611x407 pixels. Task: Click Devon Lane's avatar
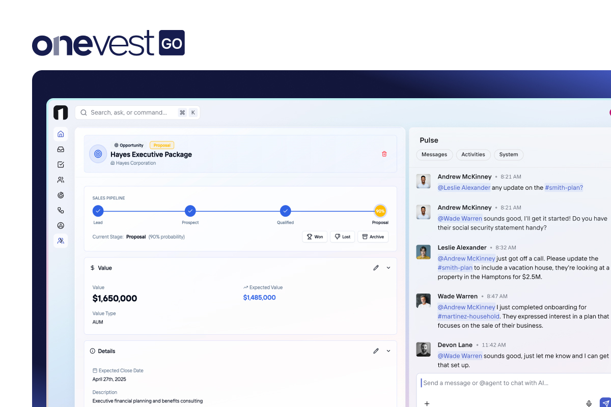(x=423, y=350)
